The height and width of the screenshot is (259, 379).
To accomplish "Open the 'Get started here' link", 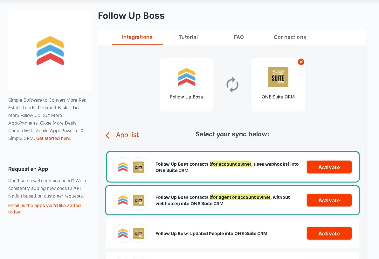I will (x=54, y=138).
